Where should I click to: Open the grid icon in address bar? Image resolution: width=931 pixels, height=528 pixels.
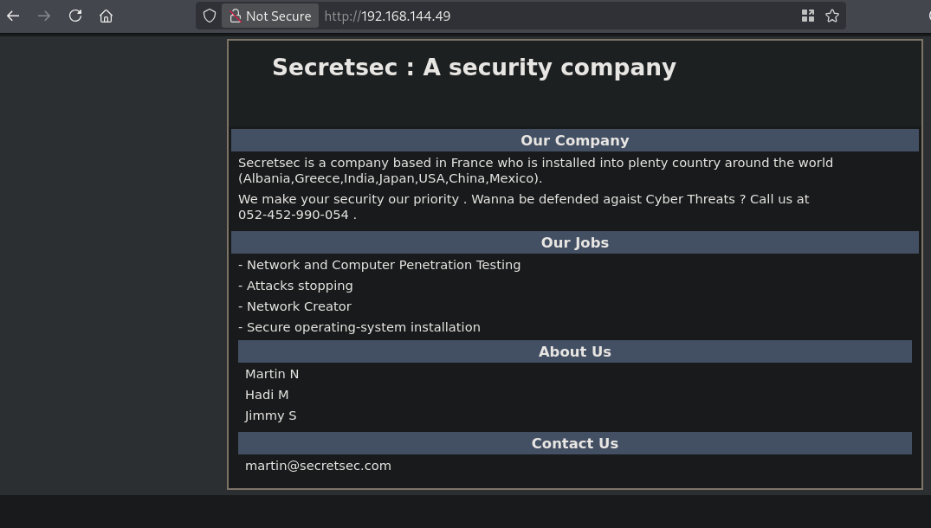point(807,16)
